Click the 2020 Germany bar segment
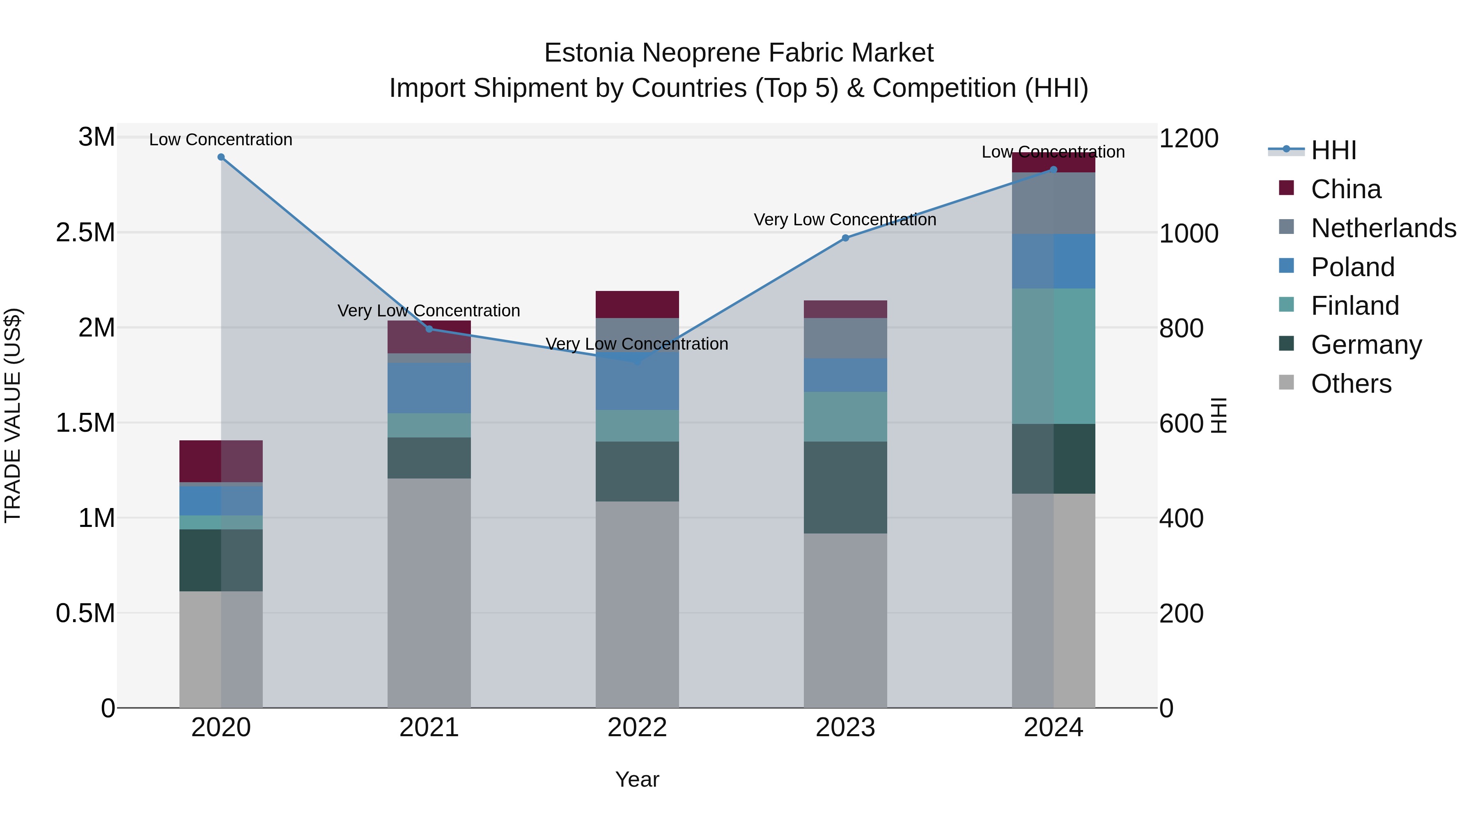1478x831 pixels. coord(221,561)
